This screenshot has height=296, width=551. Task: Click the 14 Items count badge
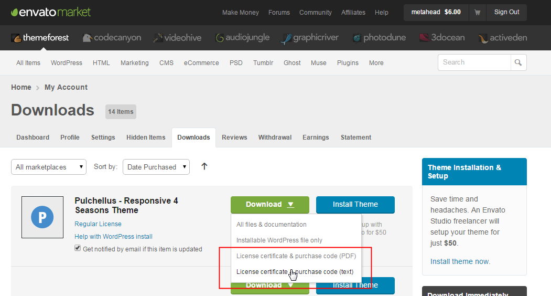[x=121, y=112]
